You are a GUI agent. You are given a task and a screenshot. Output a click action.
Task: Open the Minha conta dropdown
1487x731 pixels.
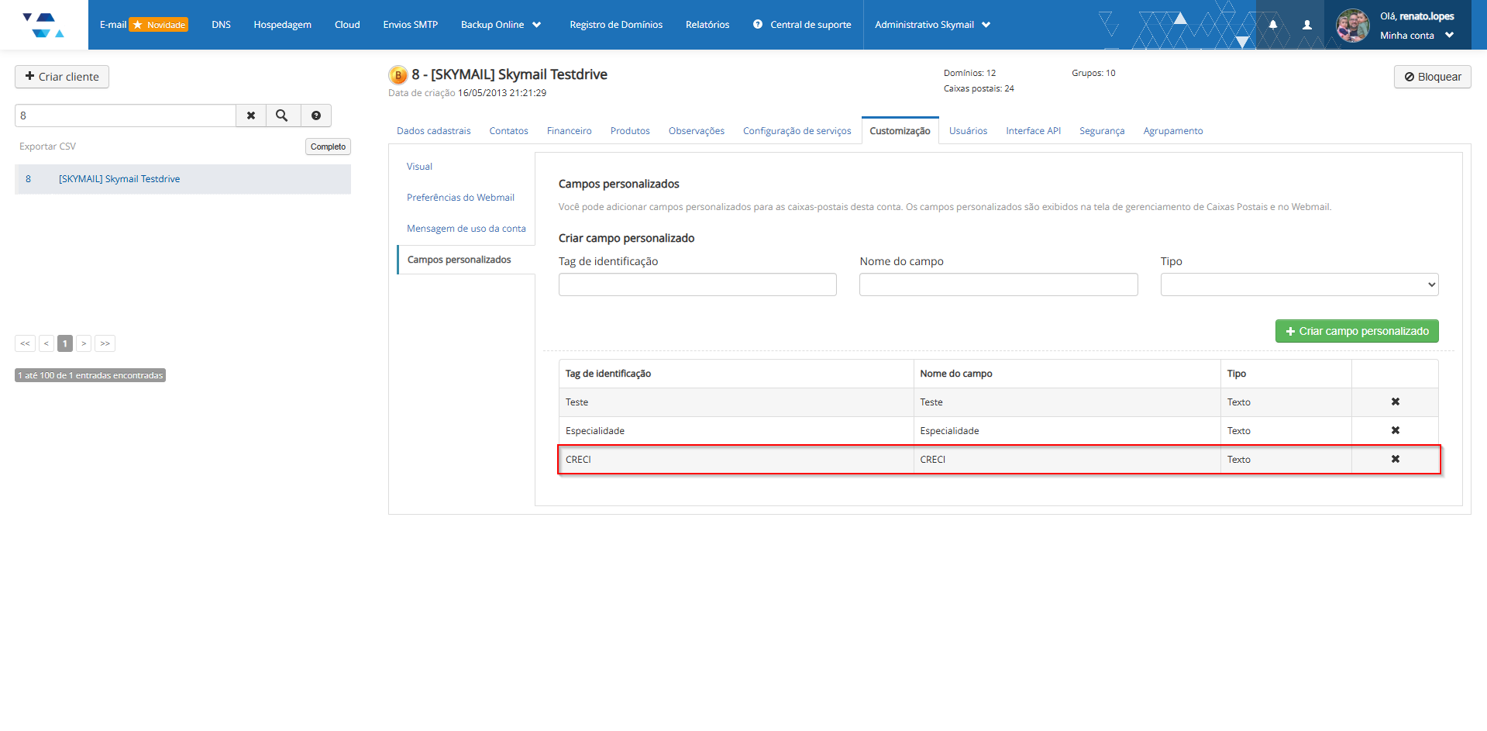pos(1416,36)
